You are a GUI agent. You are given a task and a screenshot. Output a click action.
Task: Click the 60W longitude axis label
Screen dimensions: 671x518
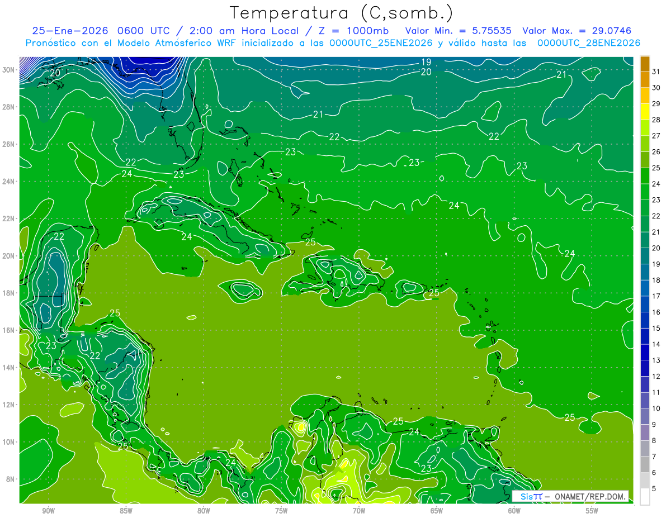514,511
